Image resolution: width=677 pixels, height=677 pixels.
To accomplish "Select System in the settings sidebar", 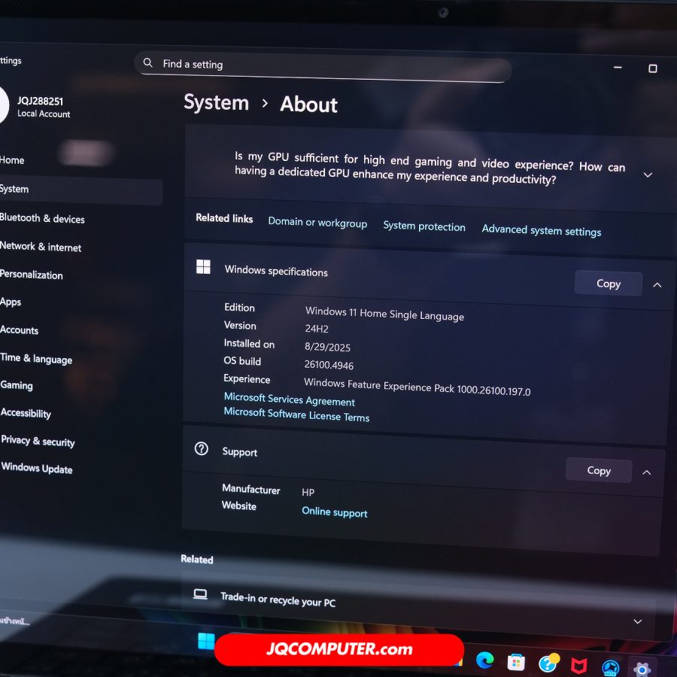I will [80, 190].
